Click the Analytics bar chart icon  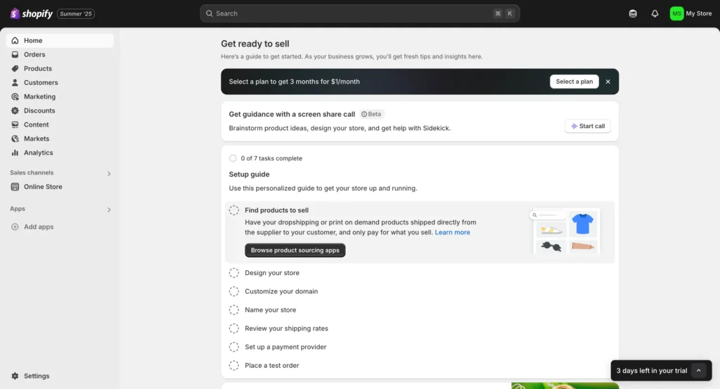click(x=15, y=153)
